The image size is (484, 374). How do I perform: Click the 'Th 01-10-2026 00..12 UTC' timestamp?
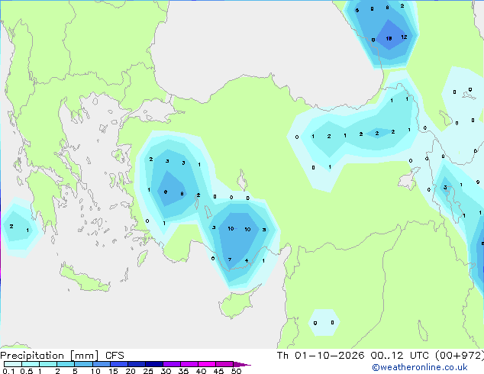click(353, 355)
